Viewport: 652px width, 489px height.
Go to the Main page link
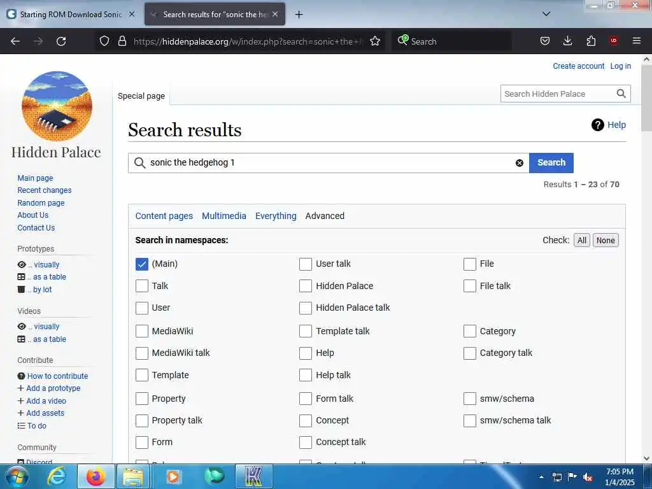[36, 178]
